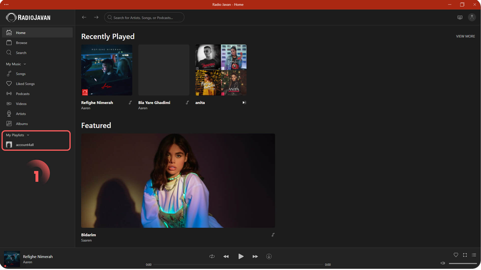Open the three-dots app menu

(6, 4)
